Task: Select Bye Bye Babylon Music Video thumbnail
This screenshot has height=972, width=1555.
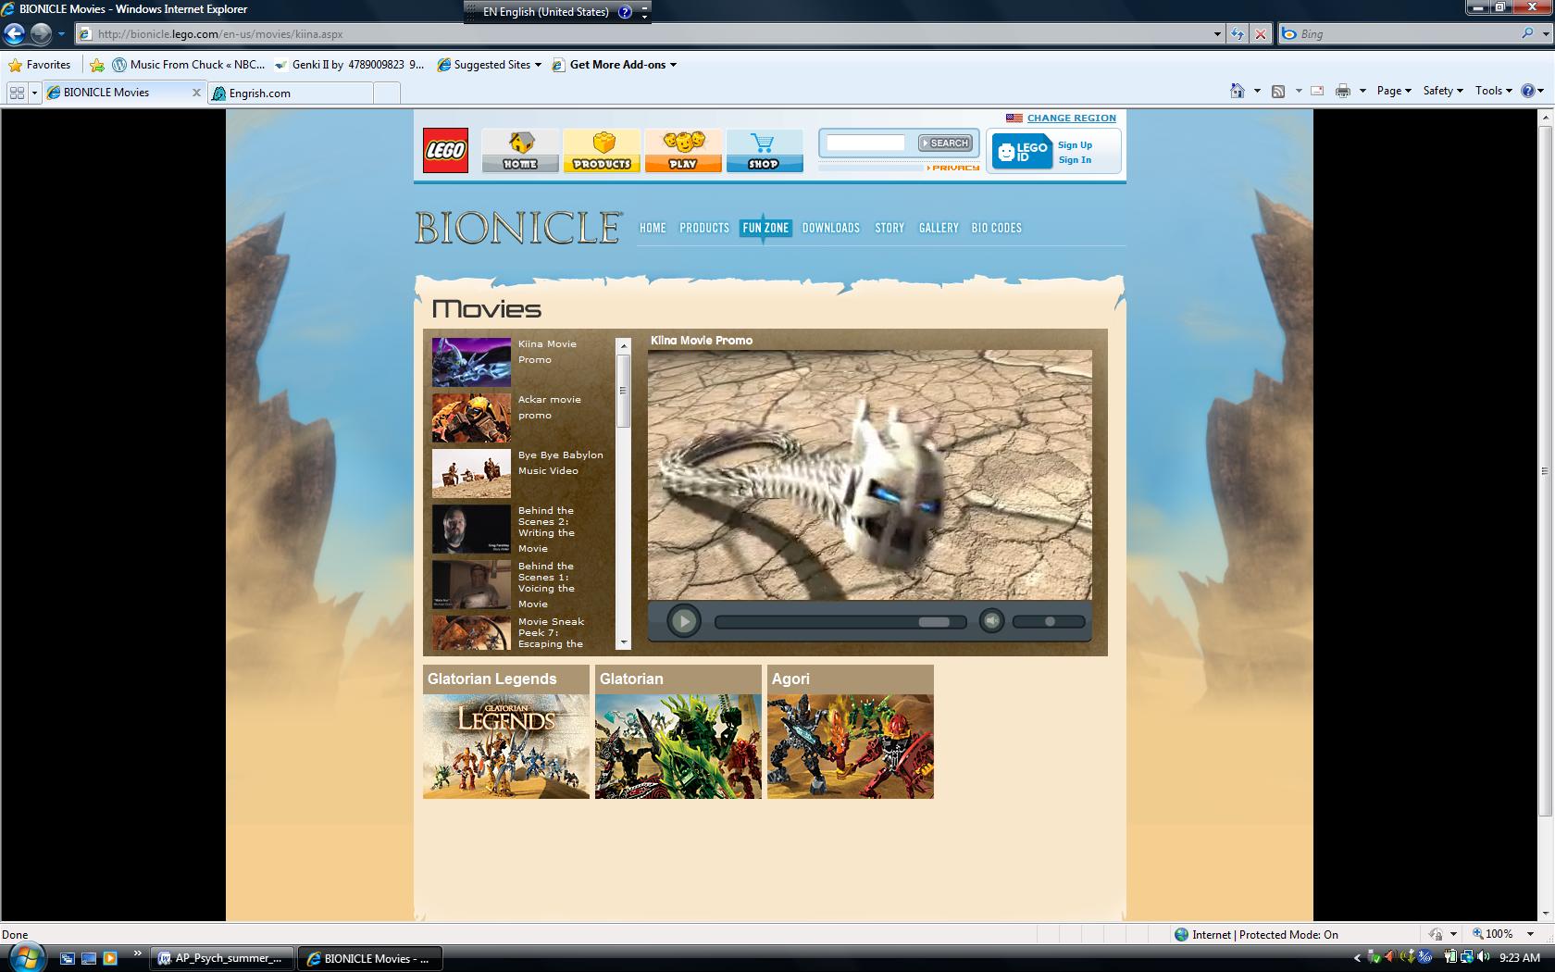Action: pos(471,473)
